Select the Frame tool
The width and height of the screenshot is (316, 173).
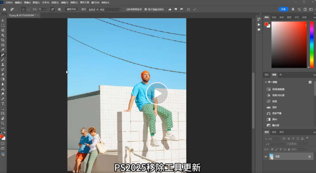point(3,45)
